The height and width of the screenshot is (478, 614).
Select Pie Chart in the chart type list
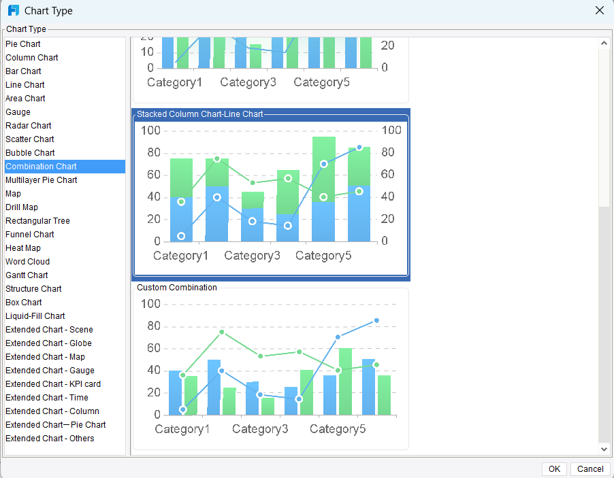coord(65,44)
